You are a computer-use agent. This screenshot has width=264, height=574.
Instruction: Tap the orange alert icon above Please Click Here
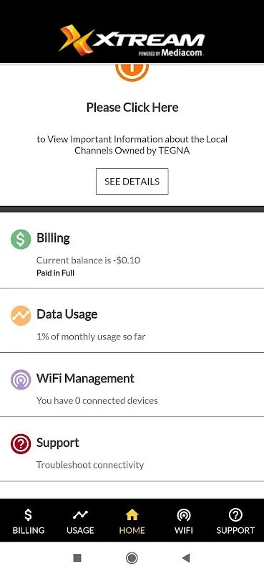pos(132,72)
